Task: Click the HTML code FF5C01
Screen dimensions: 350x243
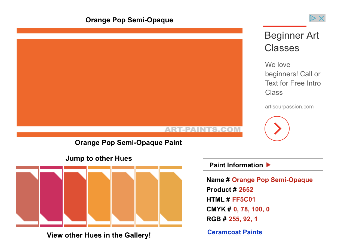Action: (244, 199)
